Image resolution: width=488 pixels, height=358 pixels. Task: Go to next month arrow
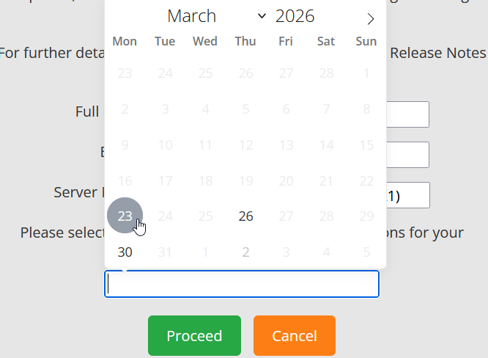point(371,19)
